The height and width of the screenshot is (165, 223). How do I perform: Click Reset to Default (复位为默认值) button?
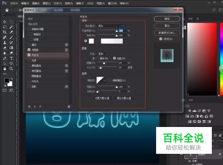124,98
